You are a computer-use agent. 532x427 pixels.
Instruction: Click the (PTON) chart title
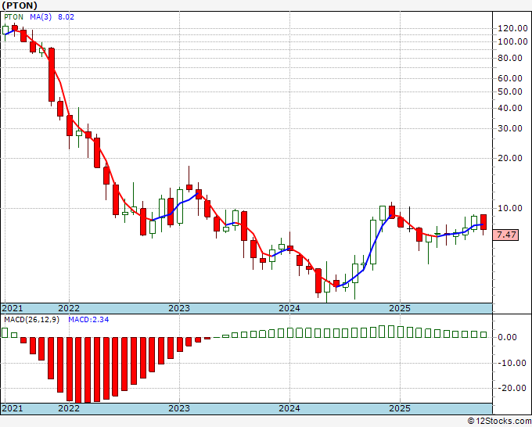coord(20,5)
